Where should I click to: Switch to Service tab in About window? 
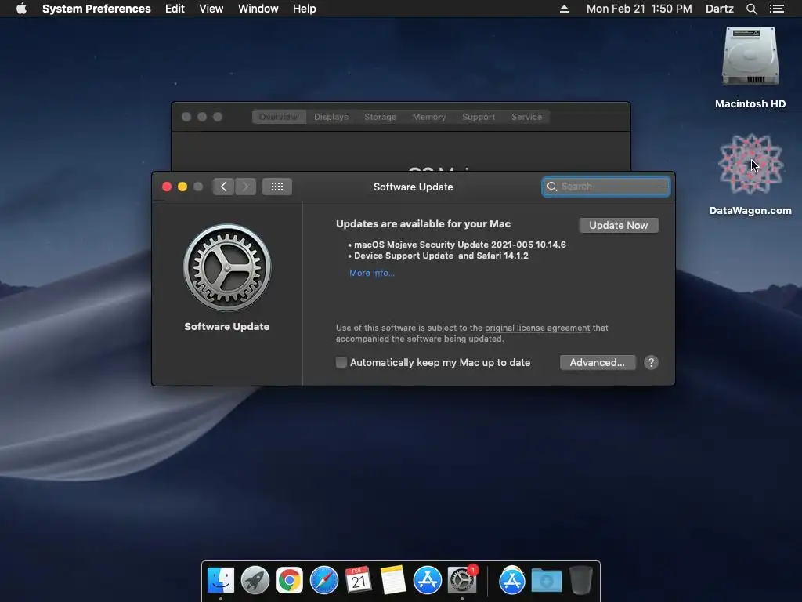click(526, 117)
